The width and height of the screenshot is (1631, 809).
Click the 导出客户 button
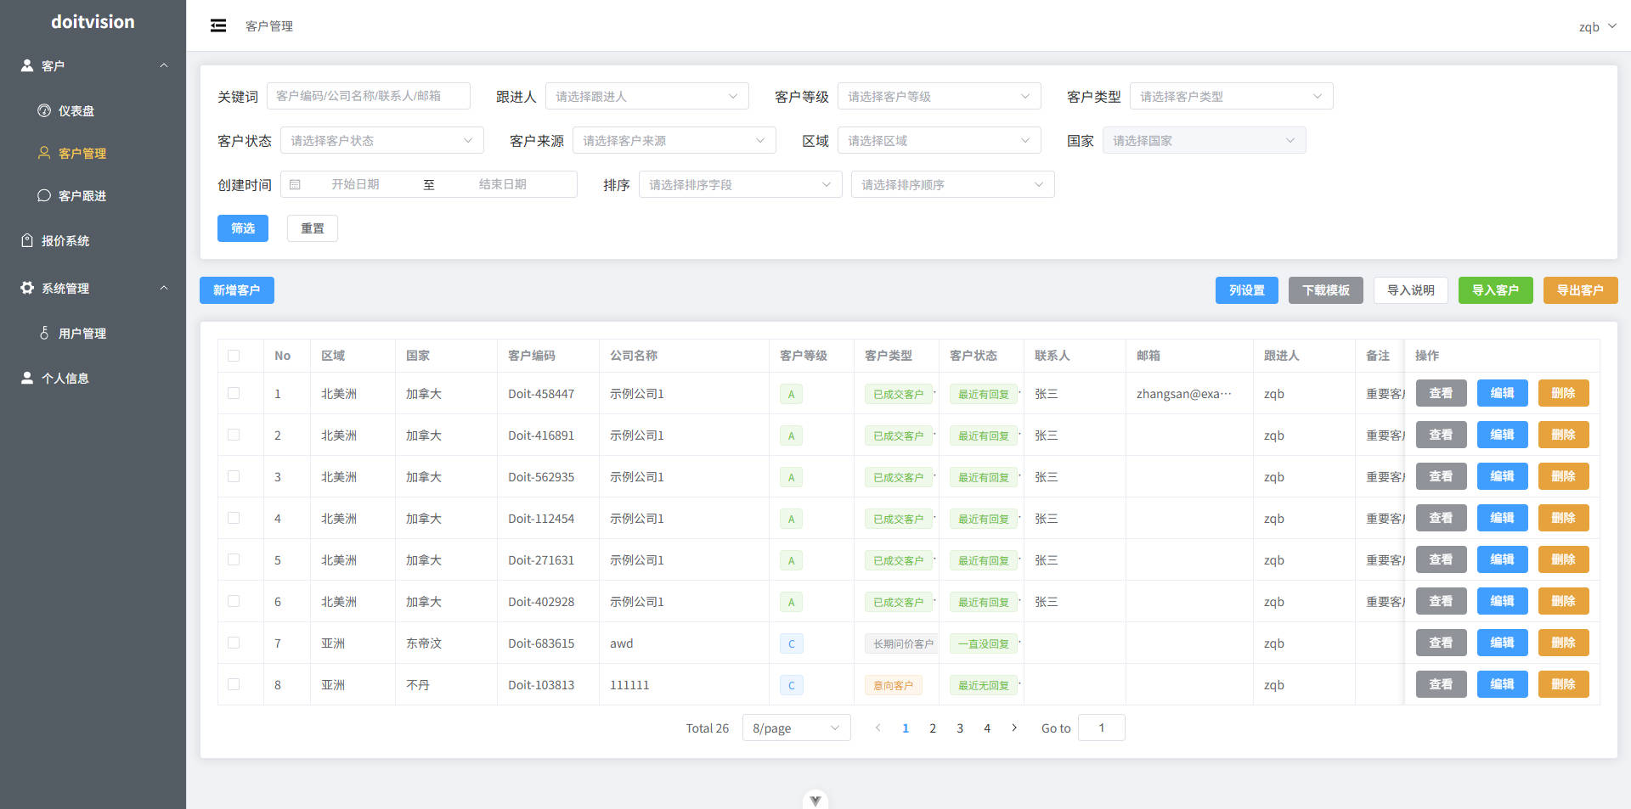tap(1581, 290)
